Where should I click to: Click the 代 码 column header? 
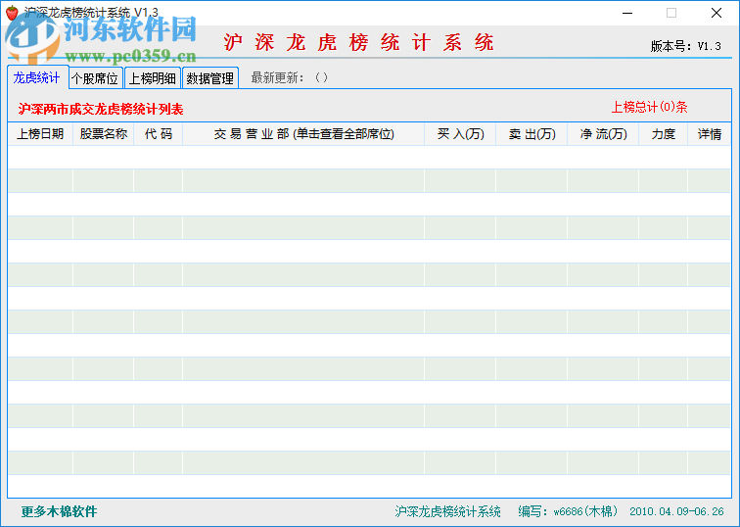(x=159, y=134)
